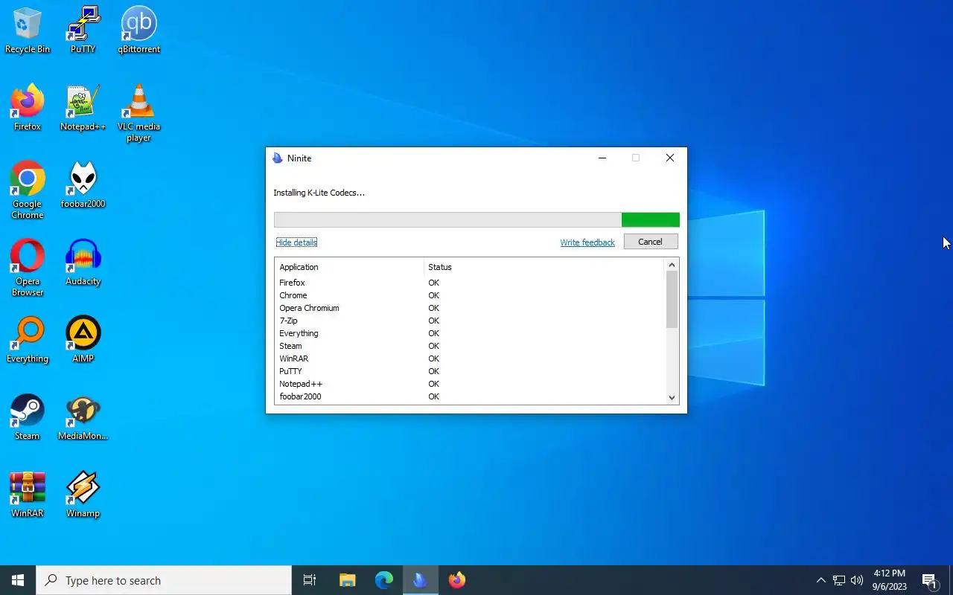Viewport: 953px width, 595px height.
Task: Select the Steam row in details list
Action: coord(469,346)
